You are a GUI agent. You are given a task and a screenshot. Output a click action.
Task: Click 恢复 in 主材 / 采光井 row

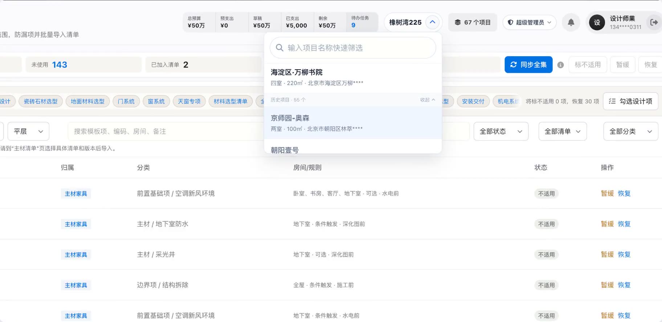coord(624,255)
